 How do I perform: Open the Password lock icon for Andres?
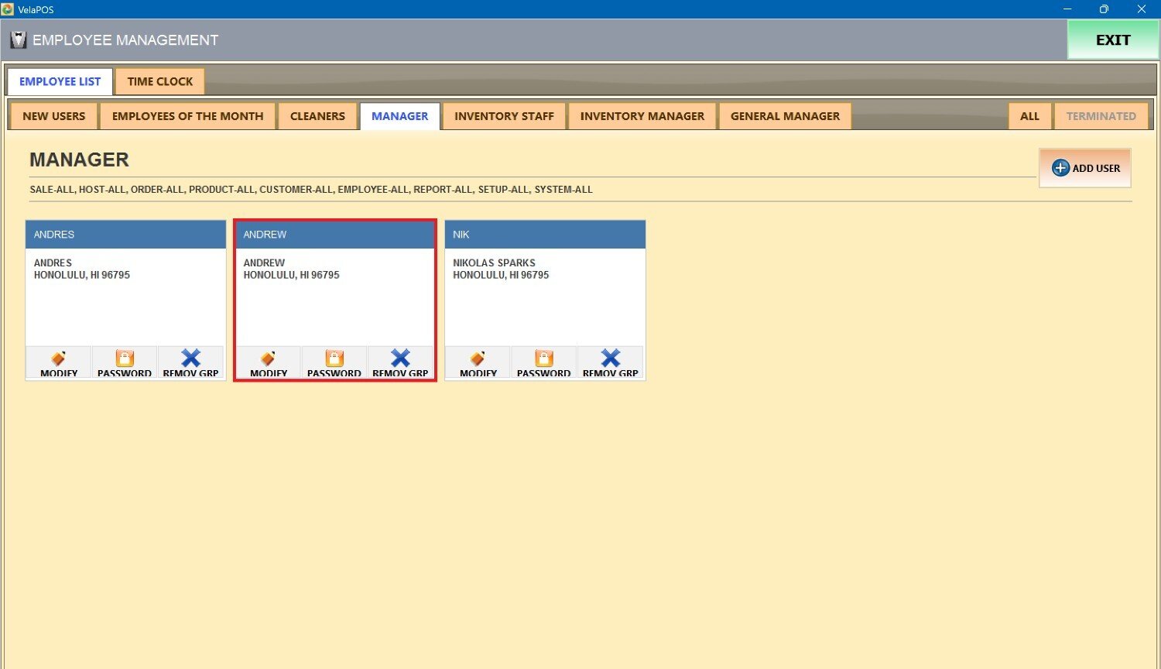point(125,362)
